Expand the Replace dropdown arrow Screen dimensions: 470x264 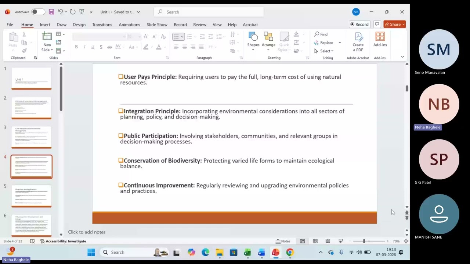pyautogui.click(x=340, y=43)
